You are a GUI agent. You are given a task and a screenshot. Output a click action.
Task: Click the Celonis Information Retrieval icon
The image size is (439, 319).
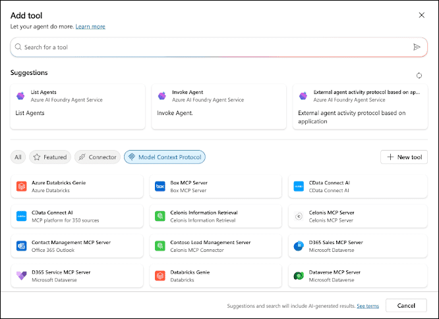tap(159, 216)
